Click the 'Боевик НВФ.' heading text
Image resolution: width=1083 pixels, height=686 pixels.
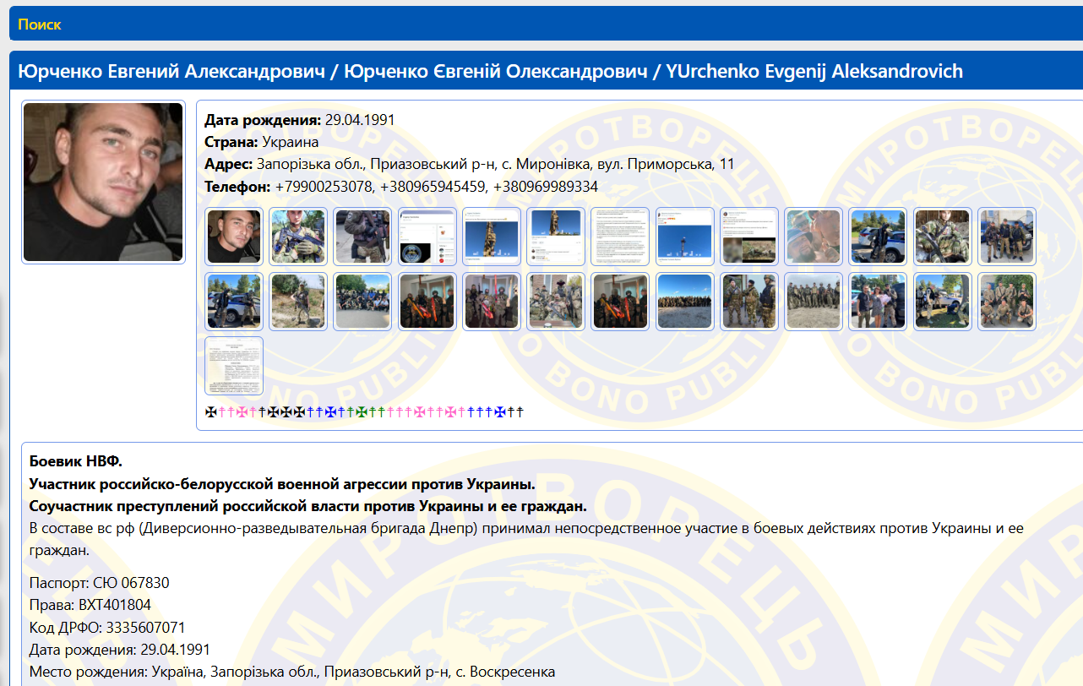pyautogui.click(x=76, y=461)
